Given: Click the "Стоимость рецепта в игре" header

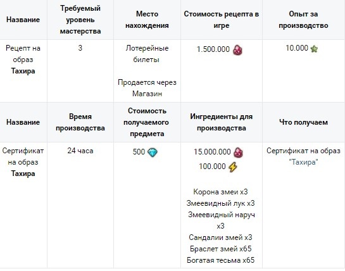Looking at the screenshot, I should [x=222, y=20].
